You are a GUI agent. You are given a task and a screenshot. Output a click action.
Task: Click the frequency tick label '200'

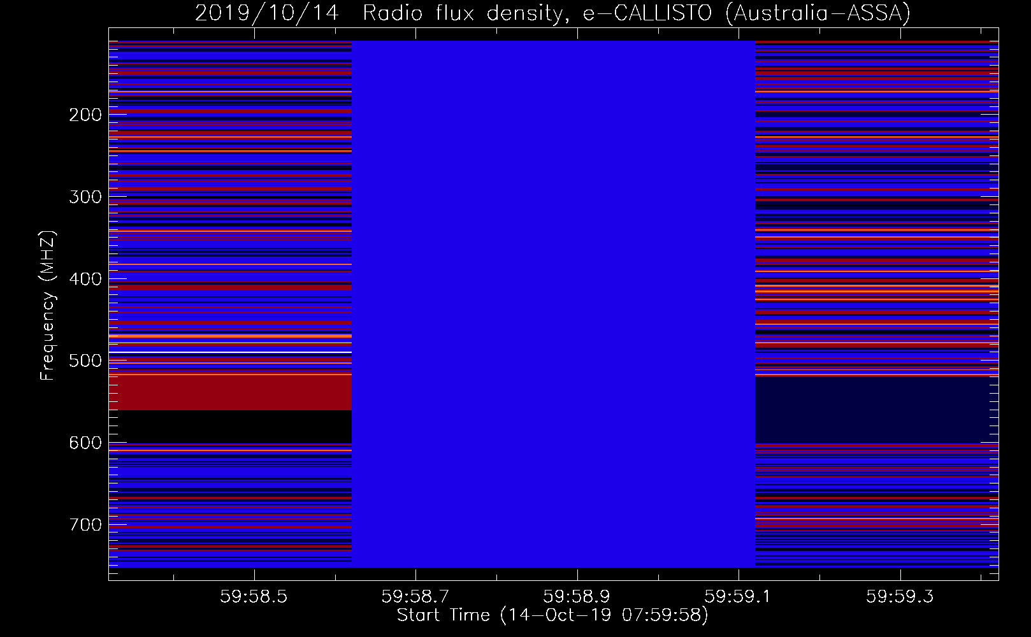click(85, 115)
